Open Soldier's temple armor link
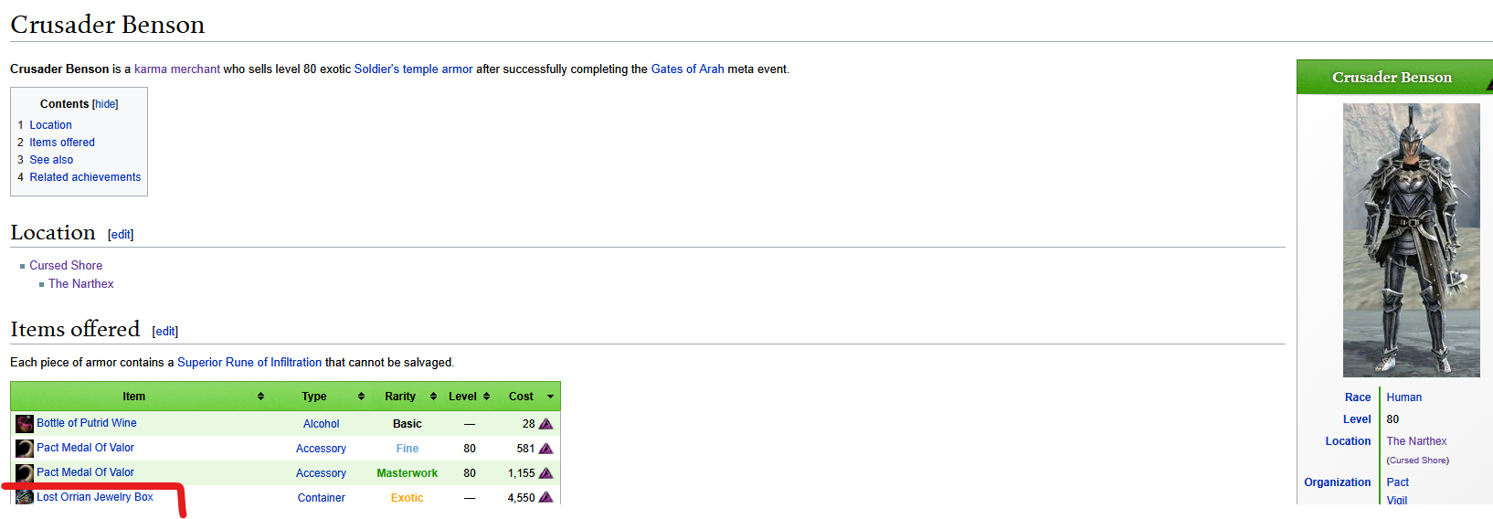 coord(414,69)
